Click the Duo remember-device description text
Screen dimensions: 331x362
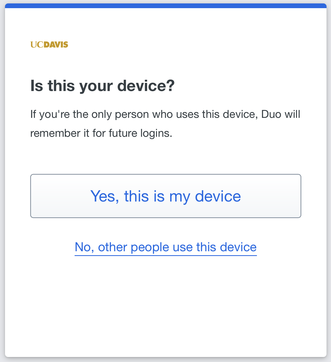[x=165, y=124]
